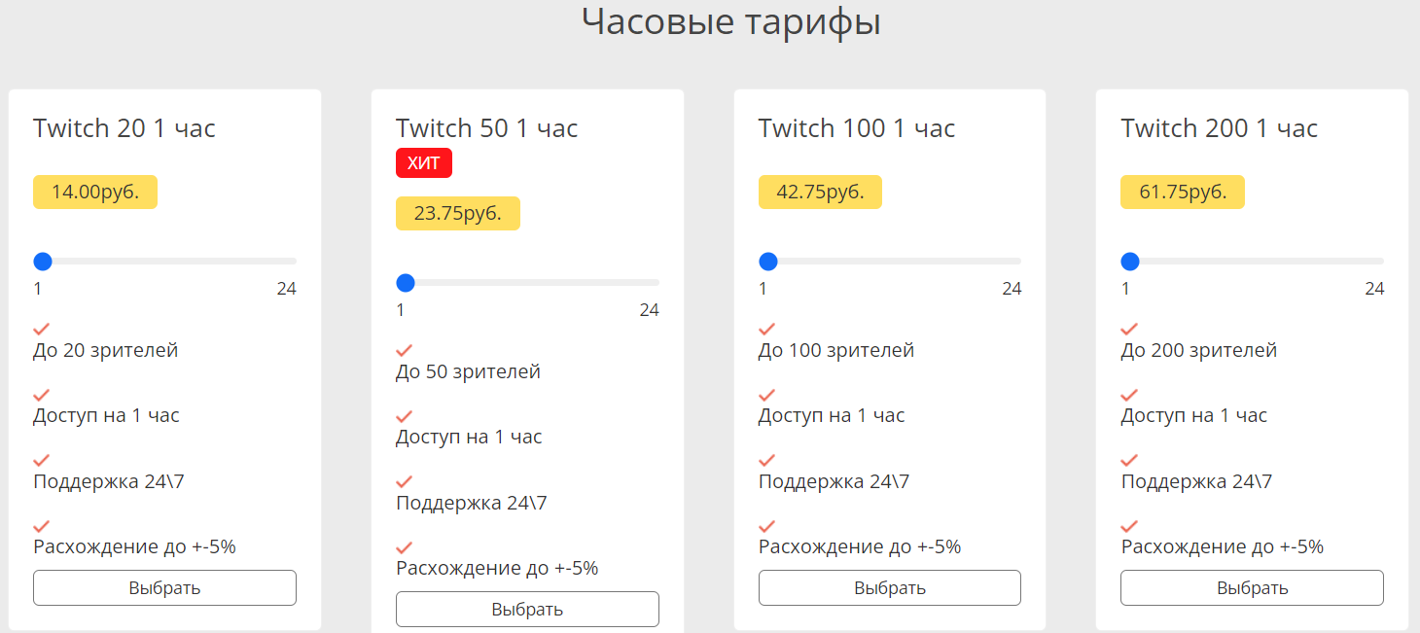Choose the Twitch 50 plan with 'Выбрать'
1420x633 pixels.
[x=527, y=610]
